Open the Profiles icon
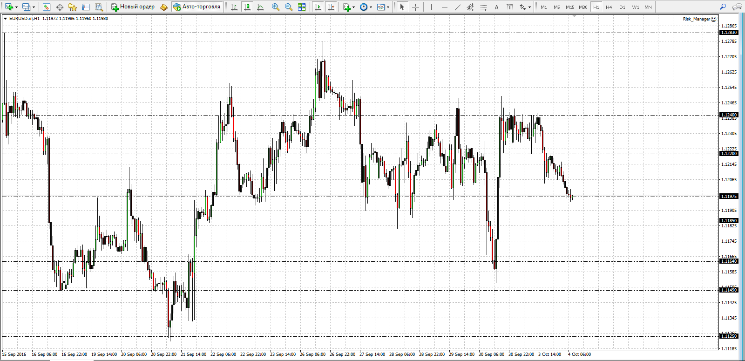 click(x=26, y=7)
